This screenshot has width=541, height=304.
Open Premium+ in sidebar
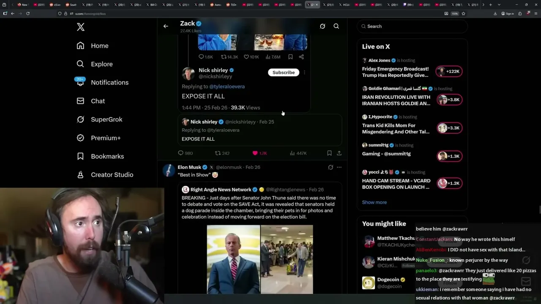point(98,138)
